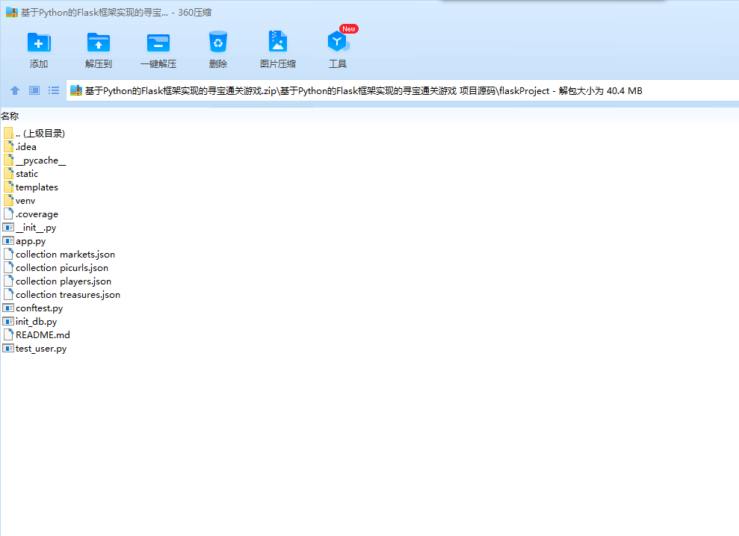Select the test_user.py file icon
Viewport: 739px width, 536px height.
click(x=8, y=349)
